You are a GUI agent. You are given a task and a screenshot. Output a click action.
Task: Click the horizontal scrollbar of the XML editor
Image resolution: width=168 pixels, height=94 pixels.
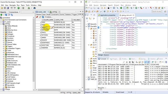125,52
